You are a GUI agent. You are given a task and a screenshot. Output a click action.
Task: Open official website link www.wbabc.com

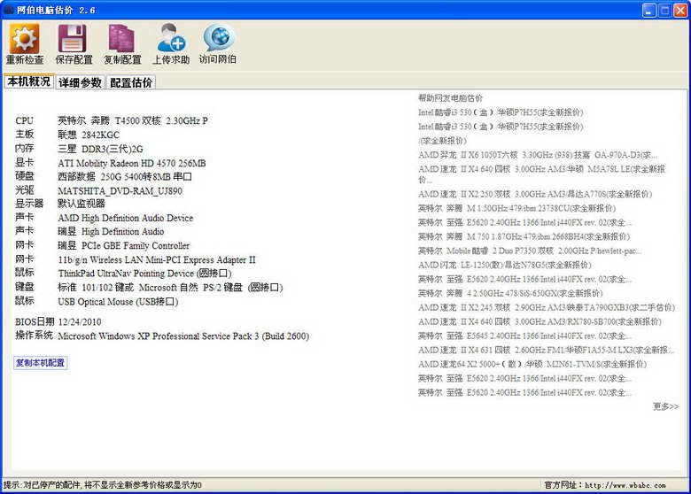click(x=625, y=485)
